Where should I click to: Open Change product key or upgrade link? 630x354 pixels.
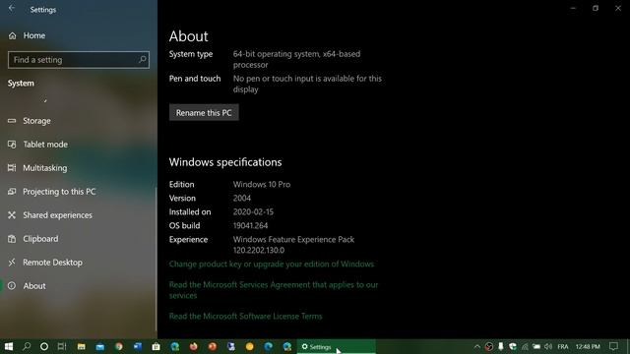pos(272,265)
